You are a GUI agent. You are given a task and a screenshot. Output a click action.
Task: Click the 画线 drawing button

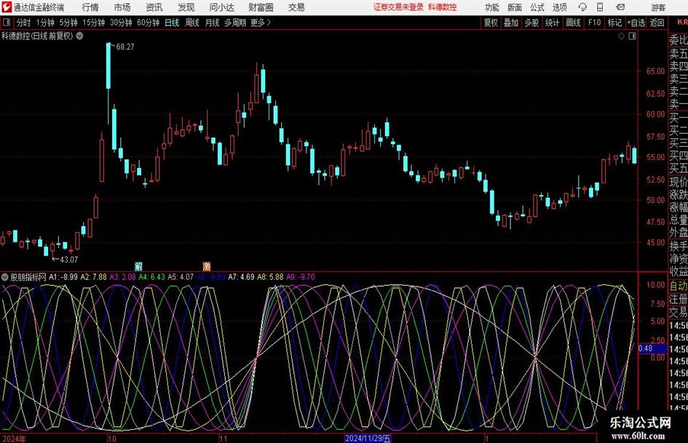(574, 23)
